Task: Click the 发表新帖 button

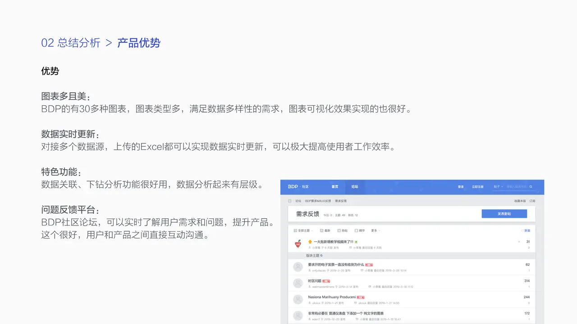Action: tap(504, 214)
